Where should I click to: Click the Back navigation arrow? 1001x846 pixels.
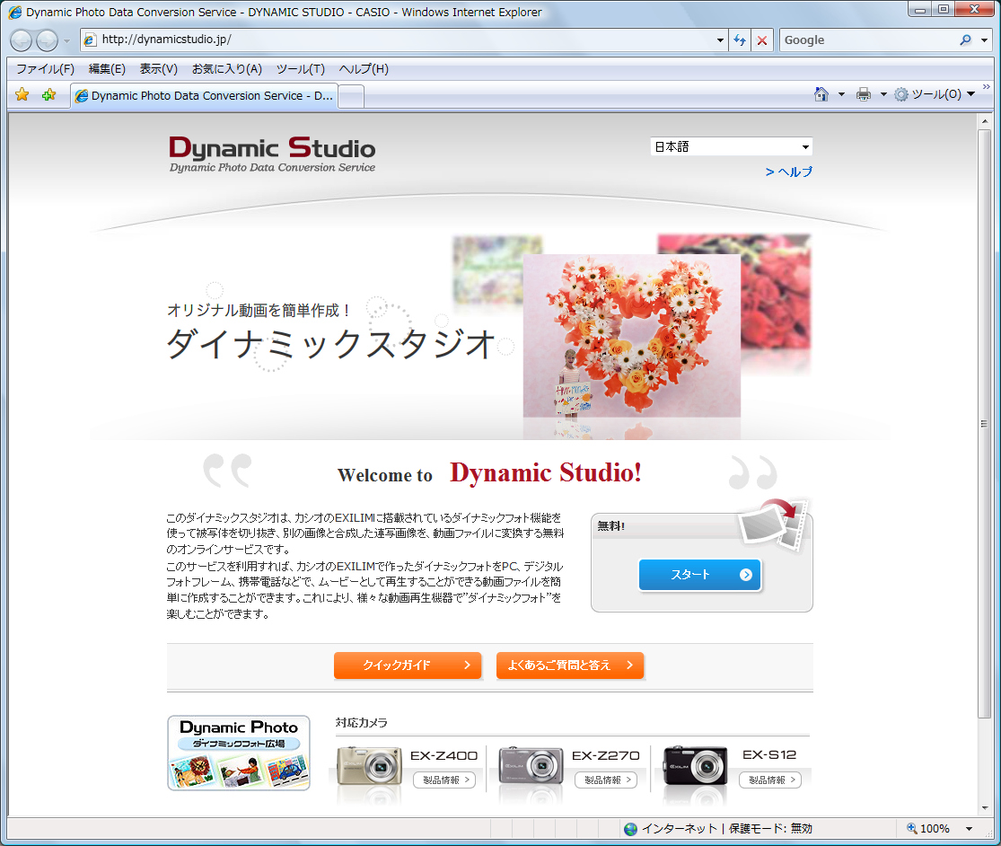pos(20,40)
